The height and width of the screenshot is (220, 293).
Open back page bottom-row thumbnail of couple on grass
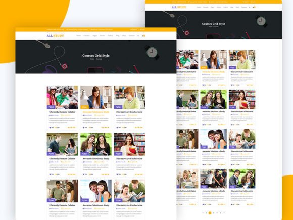[242, 179]
